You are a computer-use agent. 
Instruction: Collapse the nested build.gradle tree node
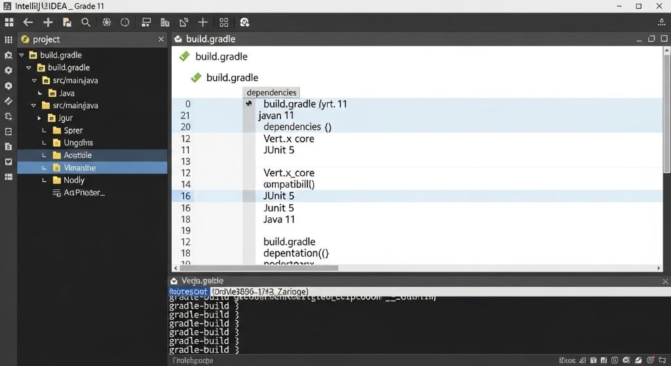pyautogui.click(x=29, y=67)
